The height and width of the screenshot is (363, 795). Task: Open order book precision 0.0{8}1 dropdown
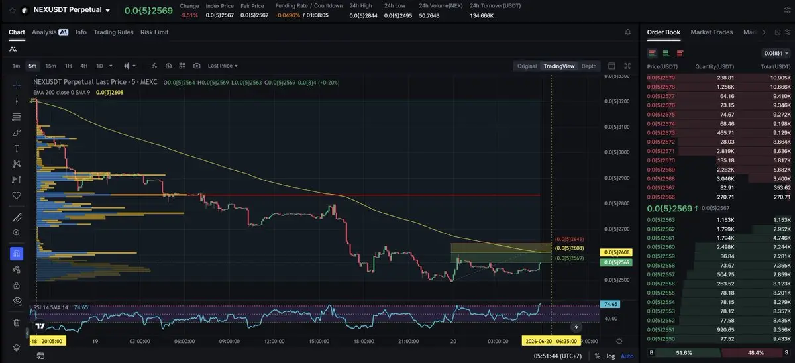[x=776, y=53]
